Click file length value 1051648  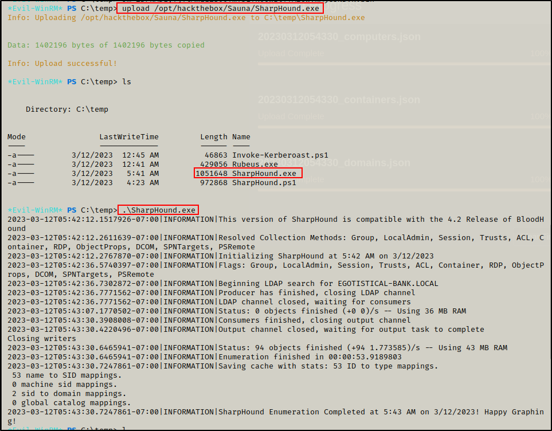tap(212, 173)
